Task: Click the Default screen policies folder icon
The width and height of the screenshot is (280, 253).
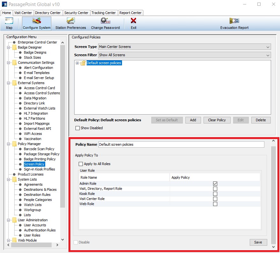Action: [83, 63]
